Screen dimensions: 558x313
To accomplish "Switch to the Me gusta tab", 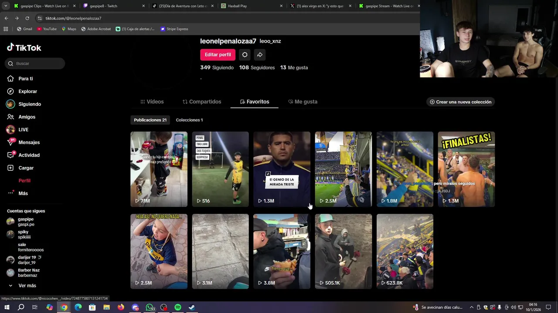I will point(303,102).
